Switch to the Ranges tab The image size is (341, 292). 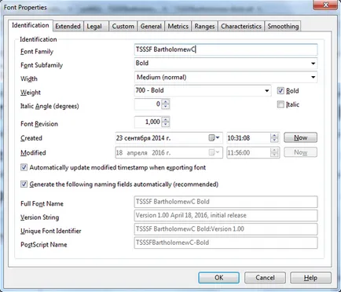point(204,26)
